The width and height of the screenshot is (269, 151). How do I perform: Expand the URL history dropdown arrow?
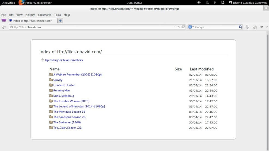[x=179, y=27]
